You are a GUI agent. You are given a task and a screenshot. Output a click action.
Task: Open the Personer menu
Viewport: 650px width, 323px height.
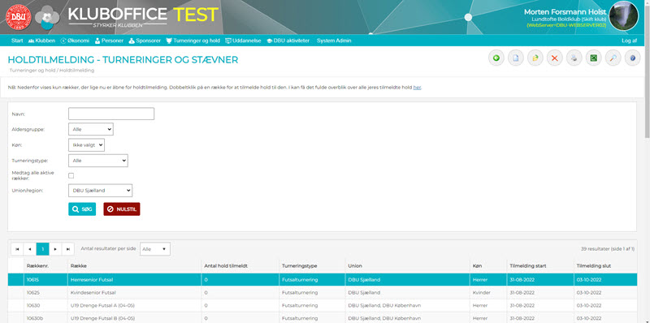pyautogui.click(x=109, y=41)
